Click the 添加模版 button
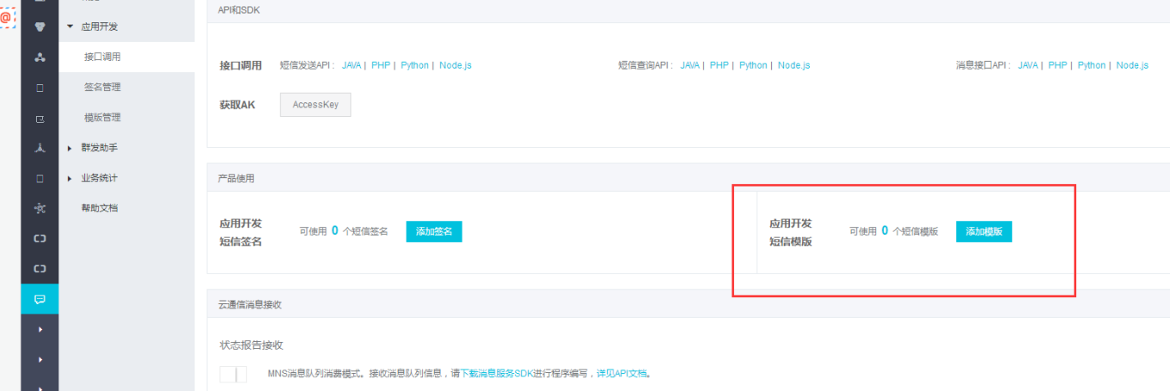1170x391 pixels. 983,231
